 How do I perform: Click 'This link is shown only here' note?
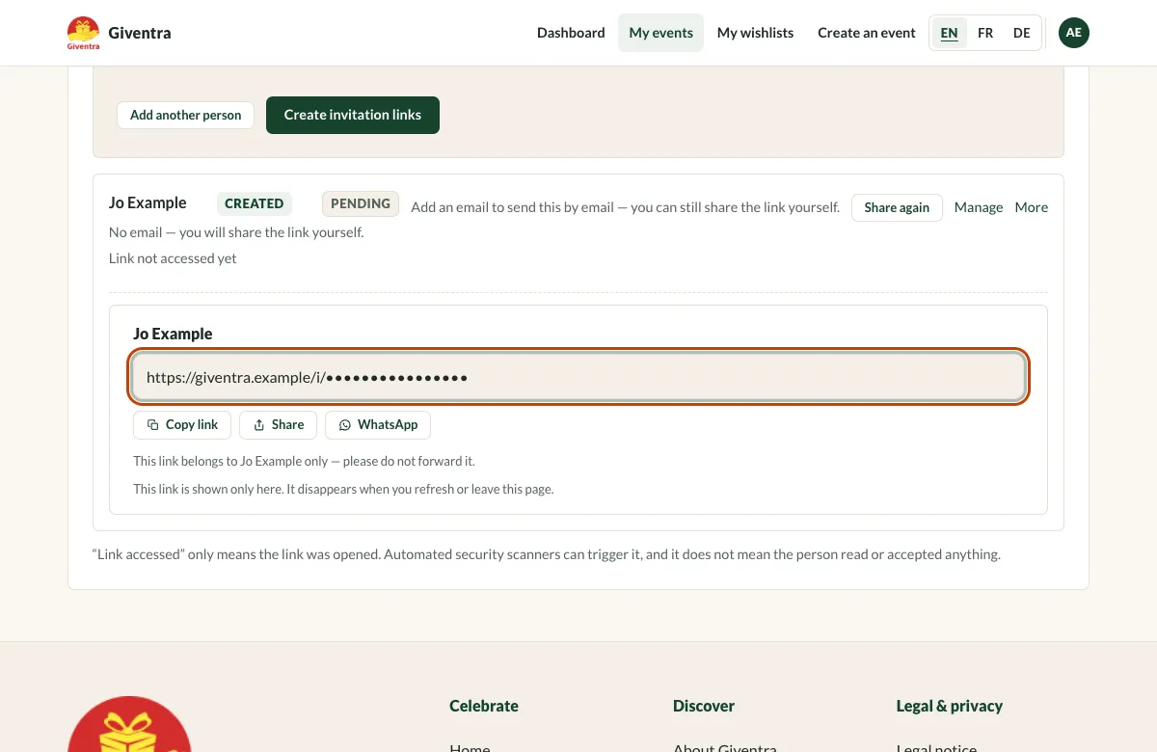click(343, 489)
